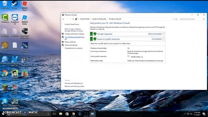Open the Camtasia desktop shortcut
208x117 pixels.
tap(5, 19)
